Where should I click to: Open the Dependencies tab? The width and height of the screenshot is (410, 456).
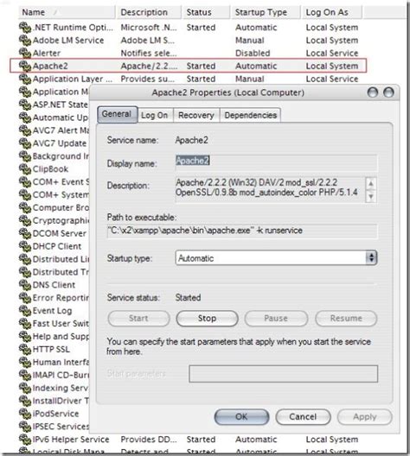251,115
